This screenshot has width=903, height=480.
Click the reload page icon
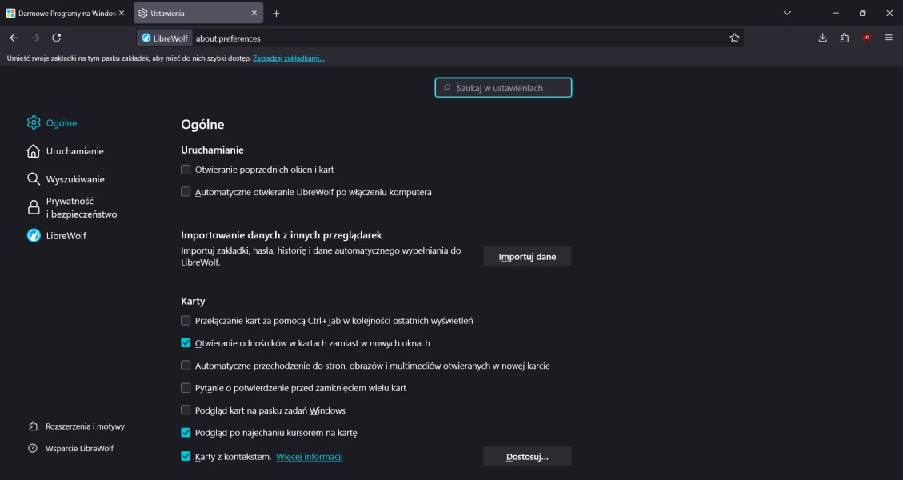click(56, 38)
